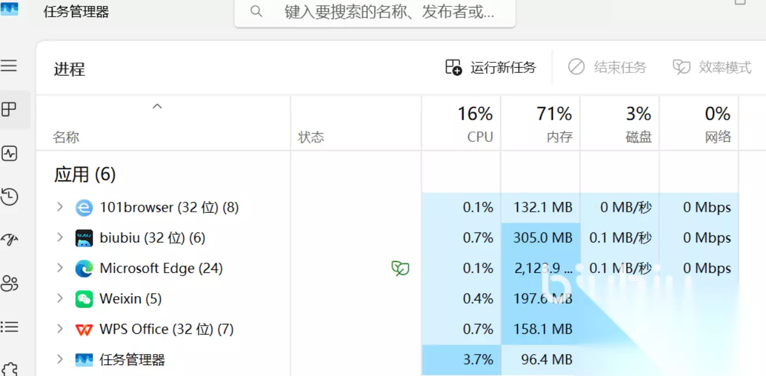This screenshot has width=766, height=376.
Task: Open the hamburger navigation menu
Action: 9,65
